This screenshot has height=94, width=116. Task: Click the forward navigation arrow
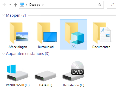pos(4,5)
